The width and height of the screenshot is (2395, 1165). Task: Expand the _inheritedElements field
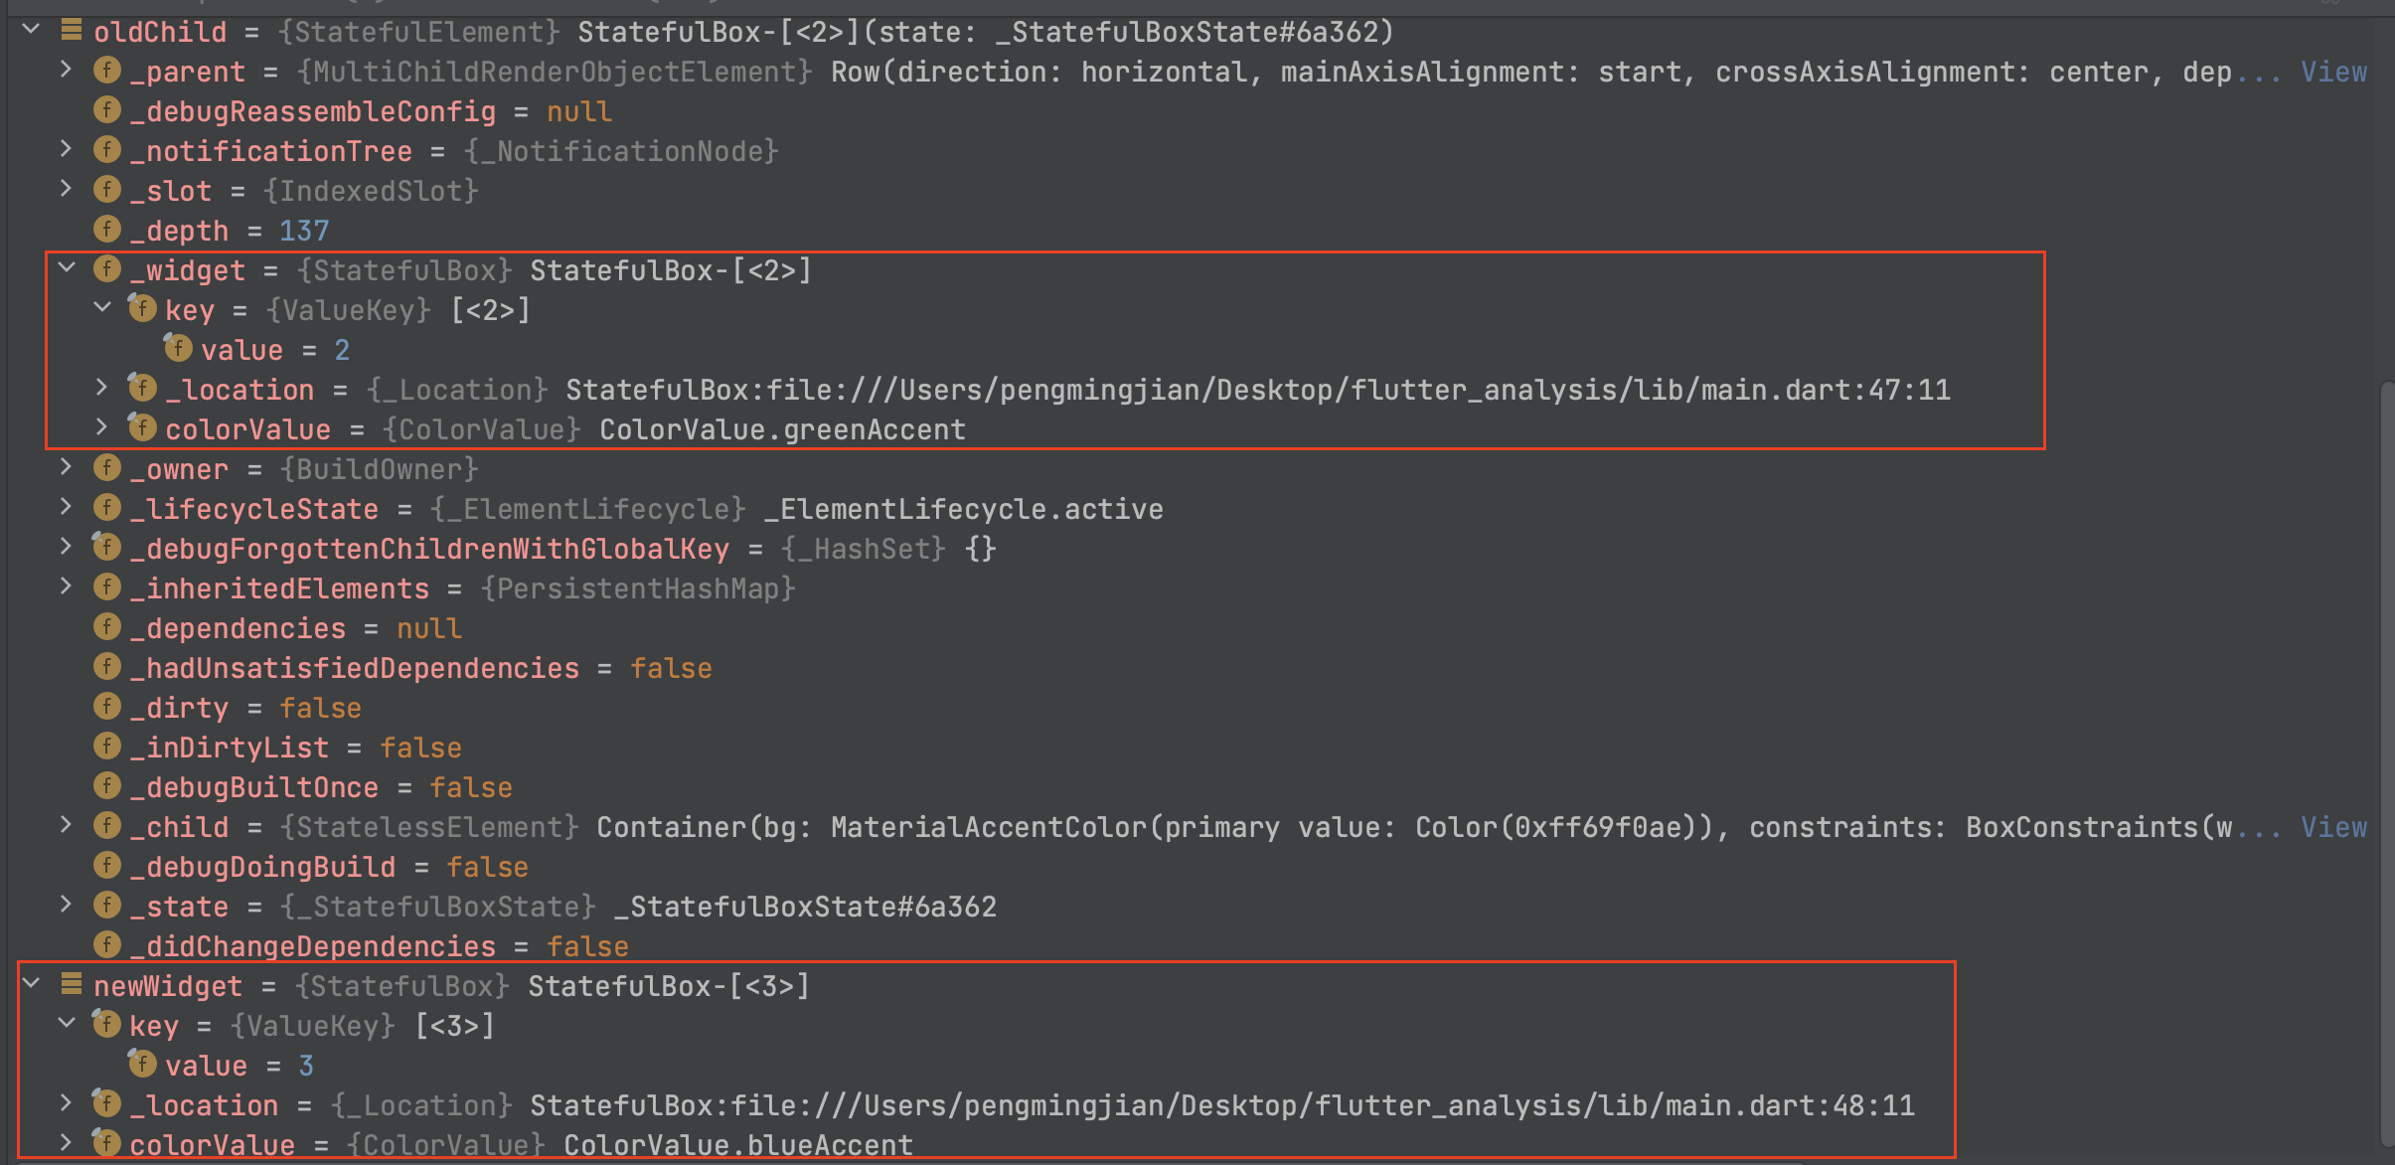click(66, 586)
